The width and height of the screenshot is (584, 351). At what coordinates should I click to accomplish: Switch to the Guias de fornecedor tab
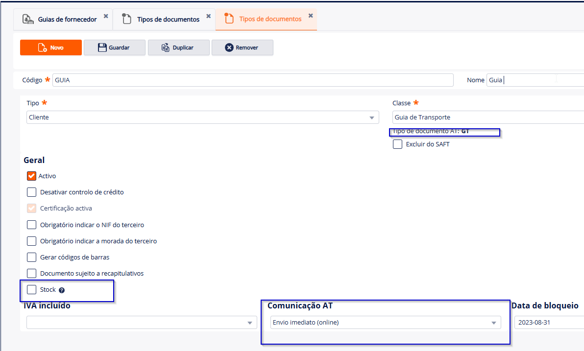pos(67,20)
